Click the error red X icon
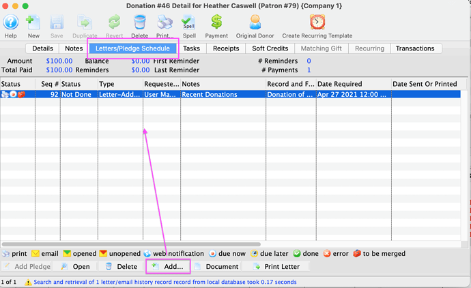The image size is (471, 288). [327, 254]
